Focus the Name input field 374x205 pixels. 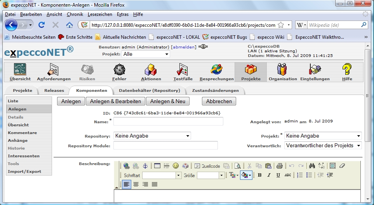coord(168,121)
